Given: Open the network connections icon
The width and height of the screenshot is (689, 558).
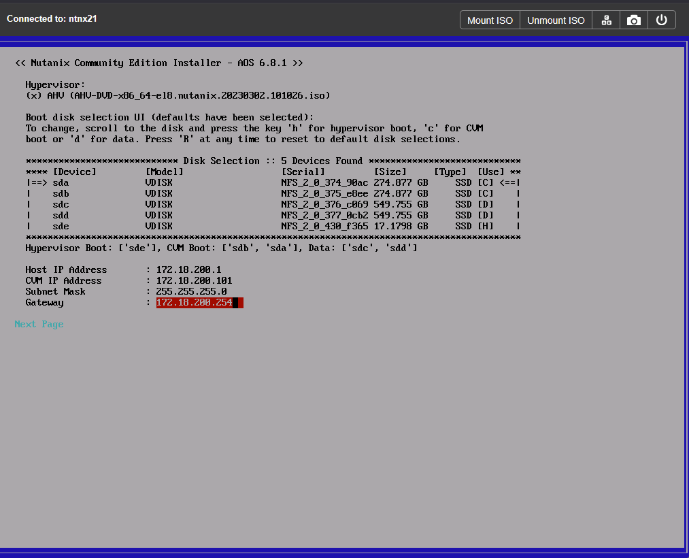Looking at the screenshot, I should [x=606, y=20].
